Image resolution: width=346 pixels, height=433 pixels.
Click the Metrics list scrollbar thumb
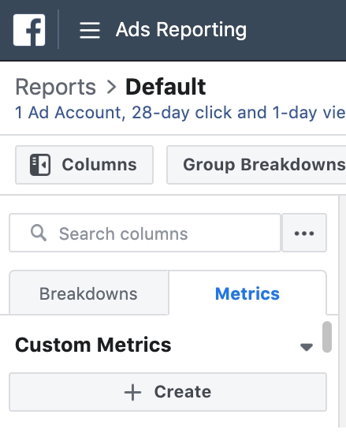327,337
